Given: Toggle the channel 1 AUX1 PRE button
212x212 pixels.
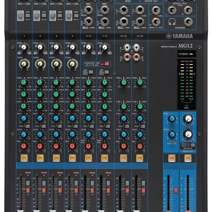Looking at the screenshot, I should pyautogui.click(x=28, y=126).
